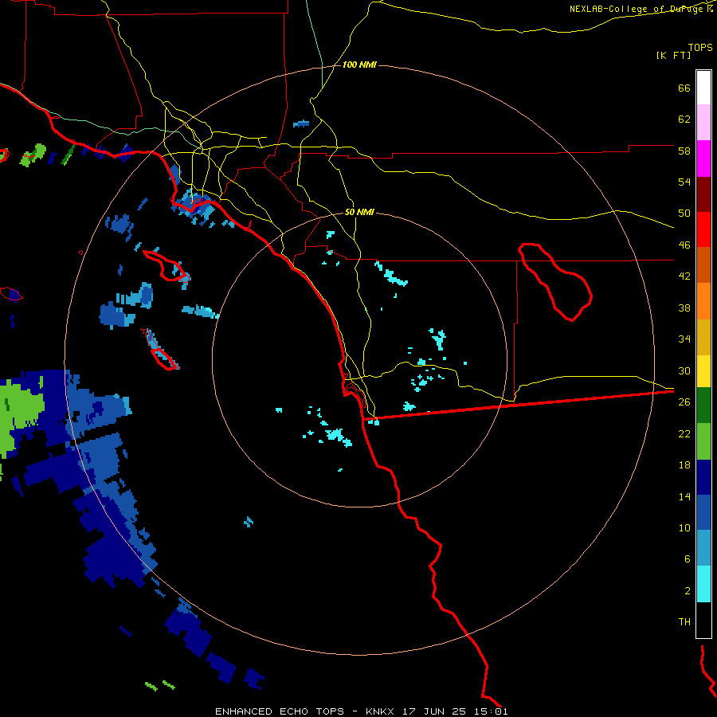This screenshot has height=717, width=717.
Task: Click the 100 NMI range ring label
Action: tap(359, 65)
